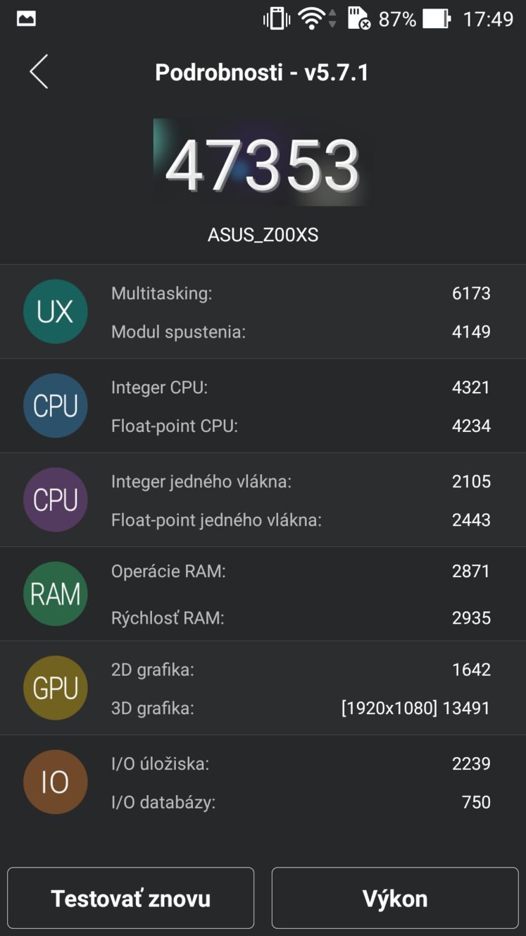
Task: Tap the teal UX category icon
Action: [x=56, y=312]
